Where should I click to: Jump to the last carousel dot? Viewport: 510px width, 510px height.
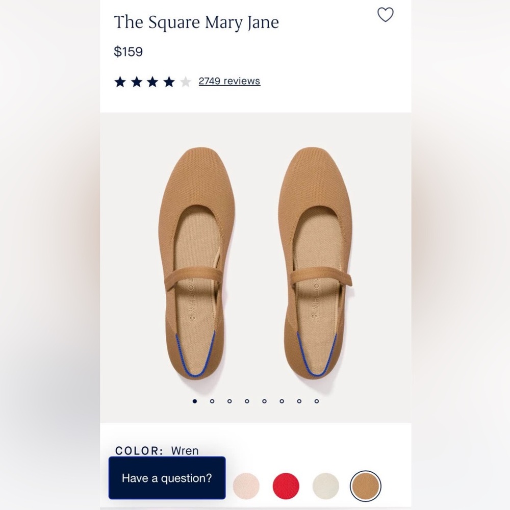click(x=316, y=401)
